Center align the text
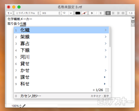The height and width of the screenshot is (111, 139). [x=113, y=13]
